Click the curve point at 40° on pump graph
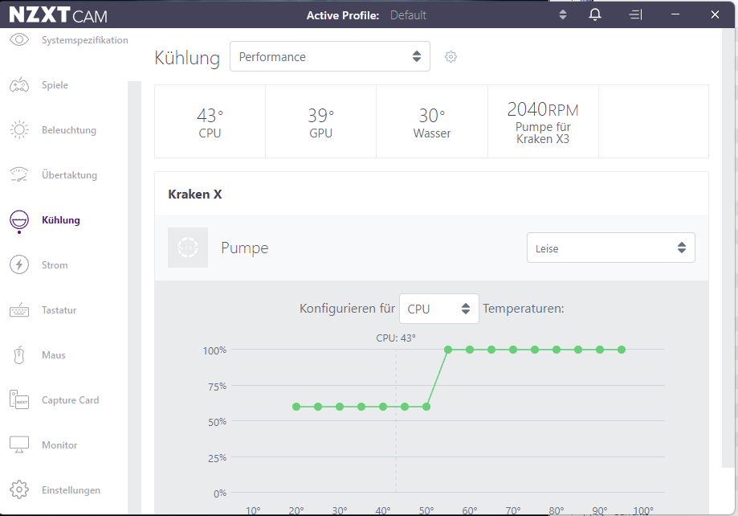The image size is (738, 516). pyautogui.click(x=383, y=407)
